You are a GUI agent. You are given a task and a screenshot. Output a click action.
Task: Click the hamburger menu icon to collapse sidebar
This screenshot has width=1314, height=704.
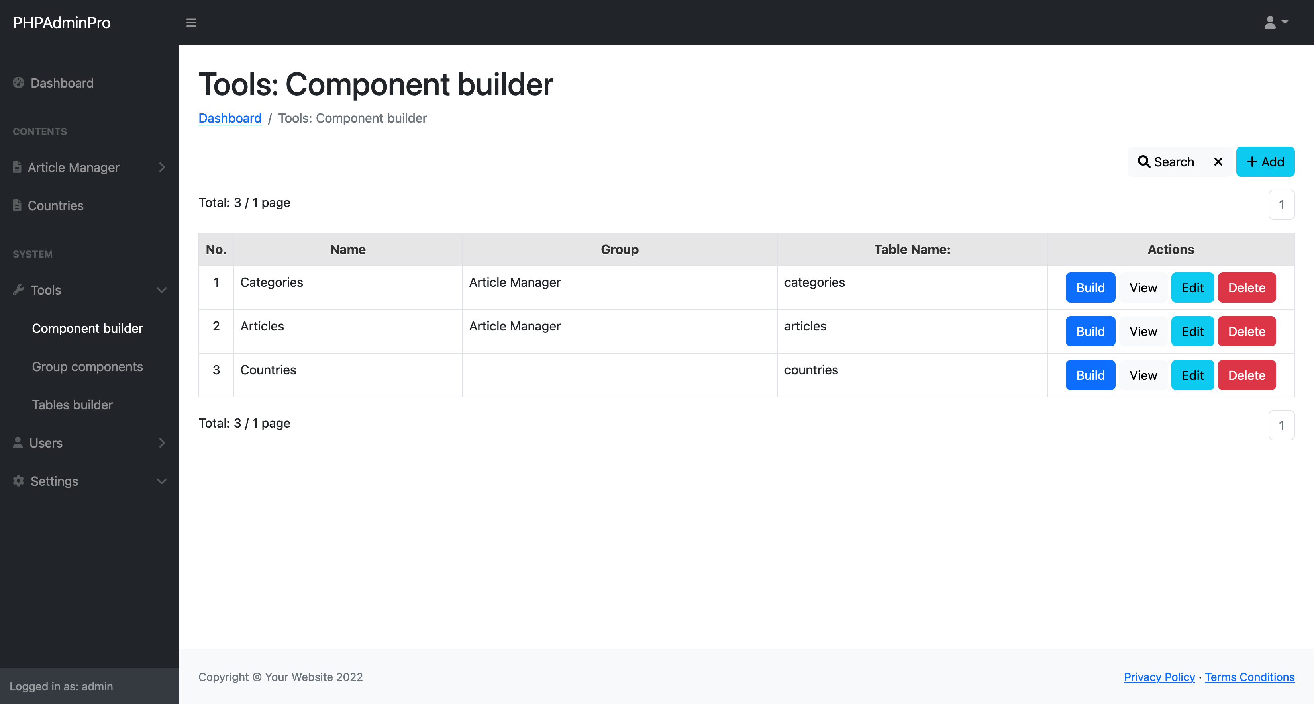click(x=191, y=22)
